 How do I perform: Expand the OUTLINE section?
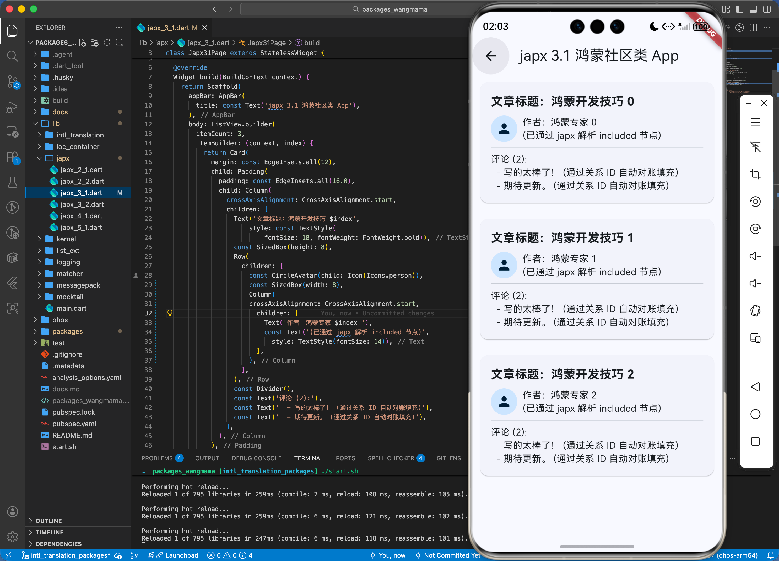pyautogui.click(x=48, y=521)
